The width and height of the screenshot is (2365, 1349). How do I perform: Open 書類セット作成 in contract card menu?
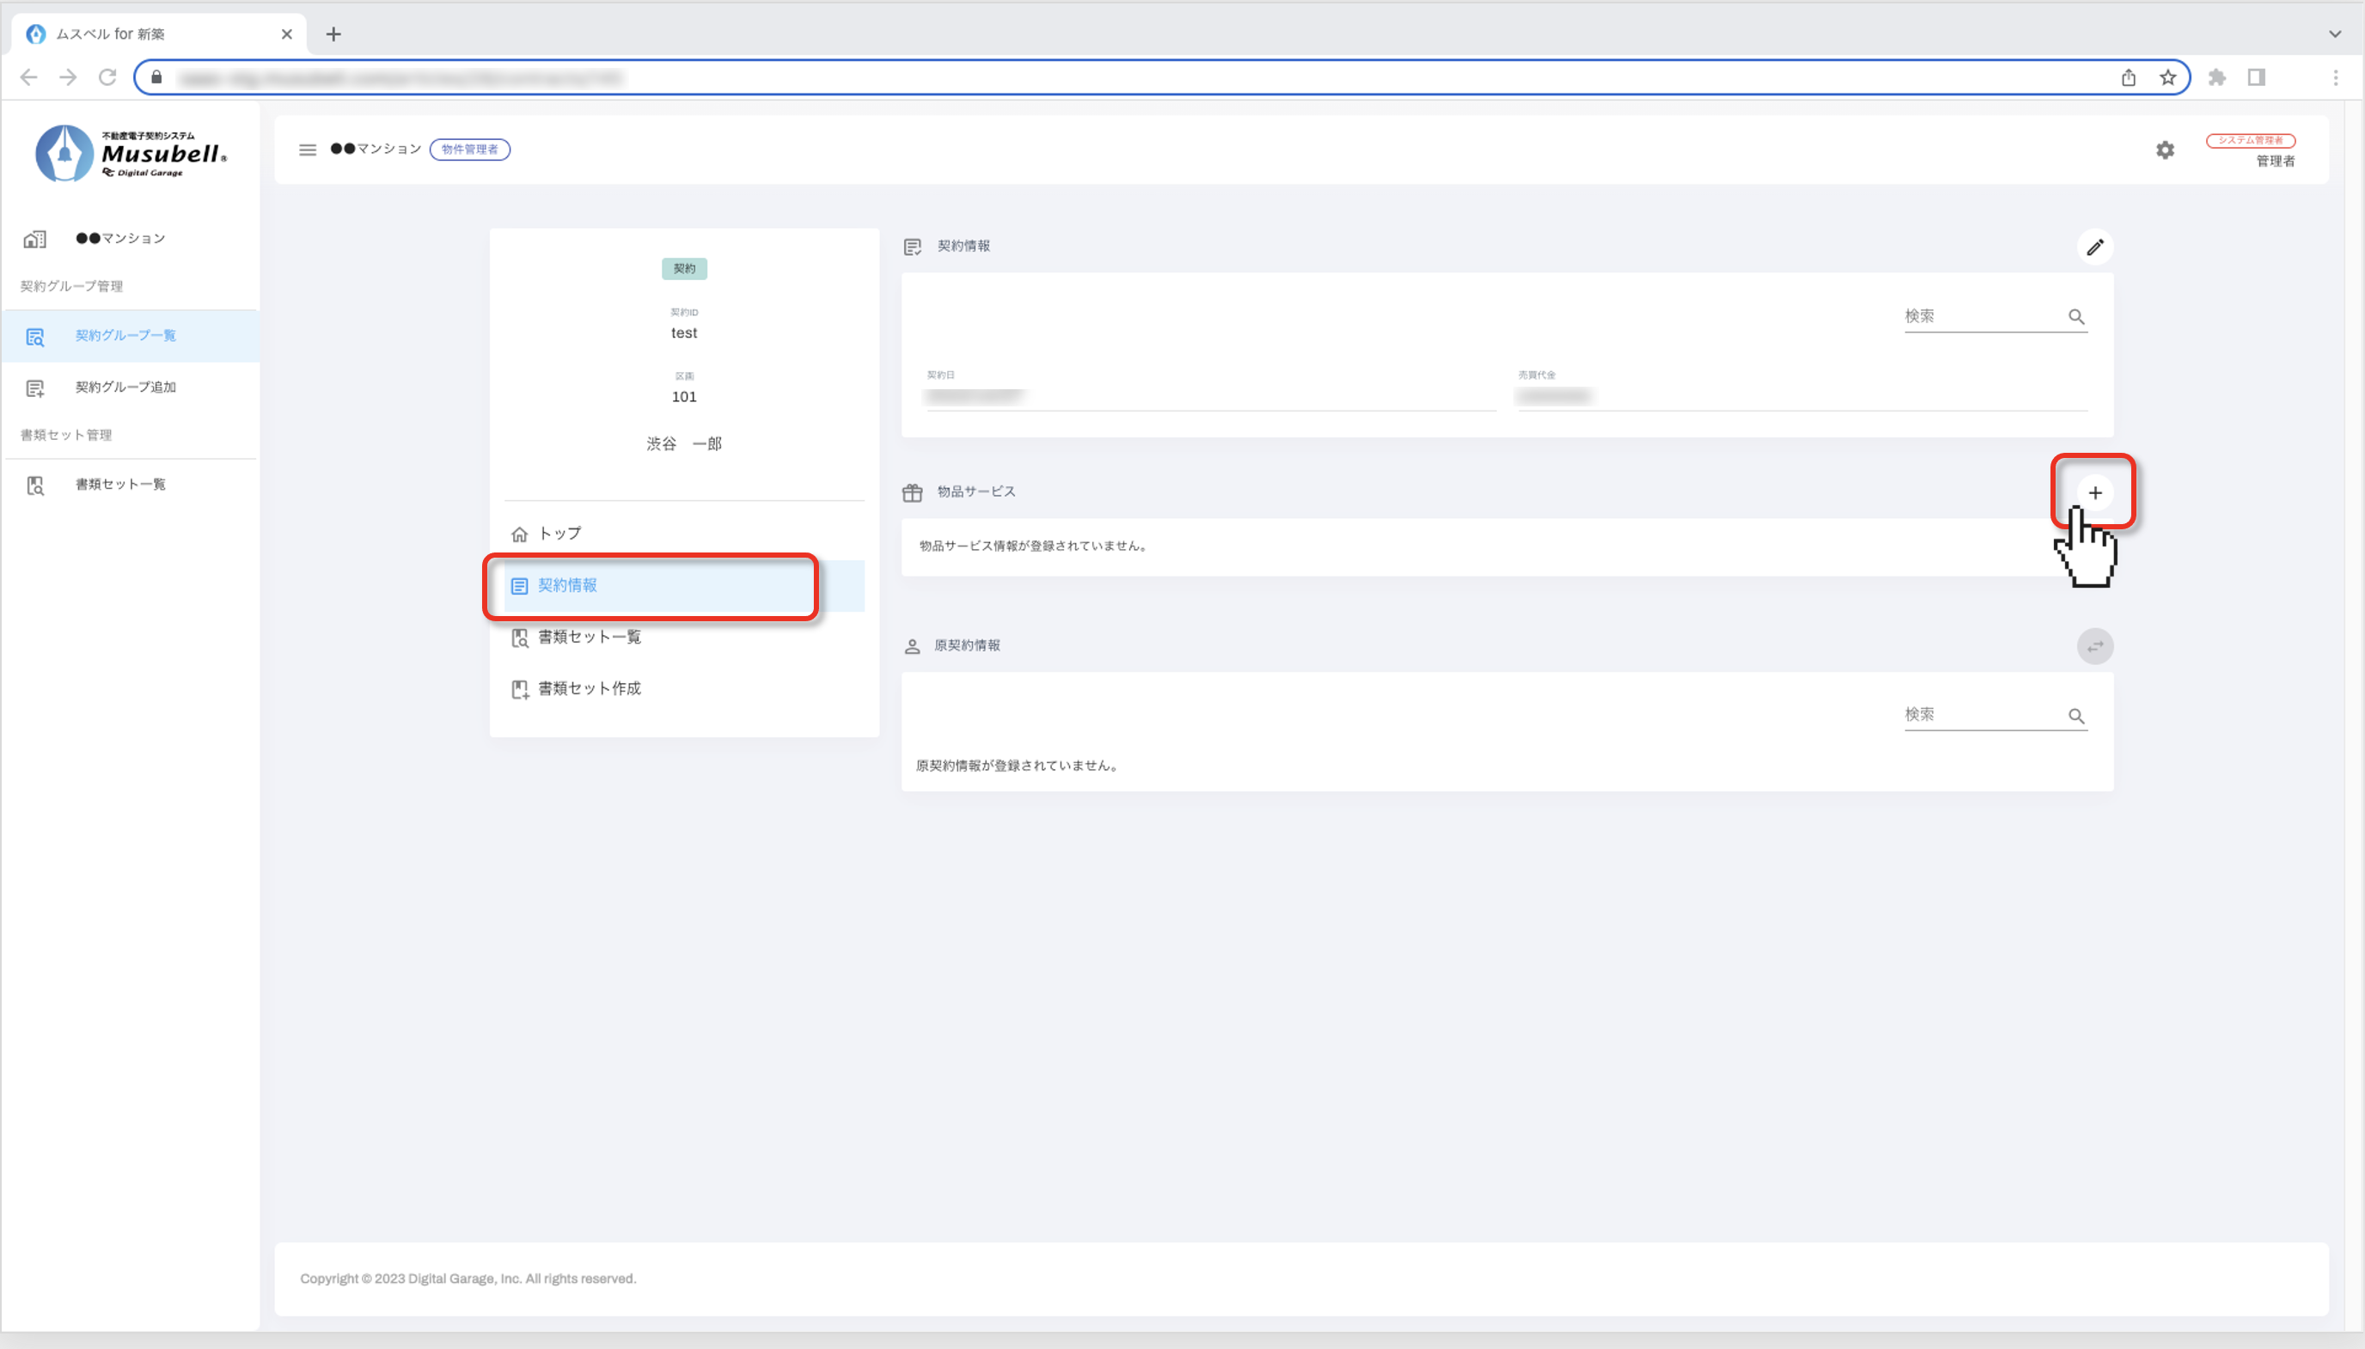590,688
